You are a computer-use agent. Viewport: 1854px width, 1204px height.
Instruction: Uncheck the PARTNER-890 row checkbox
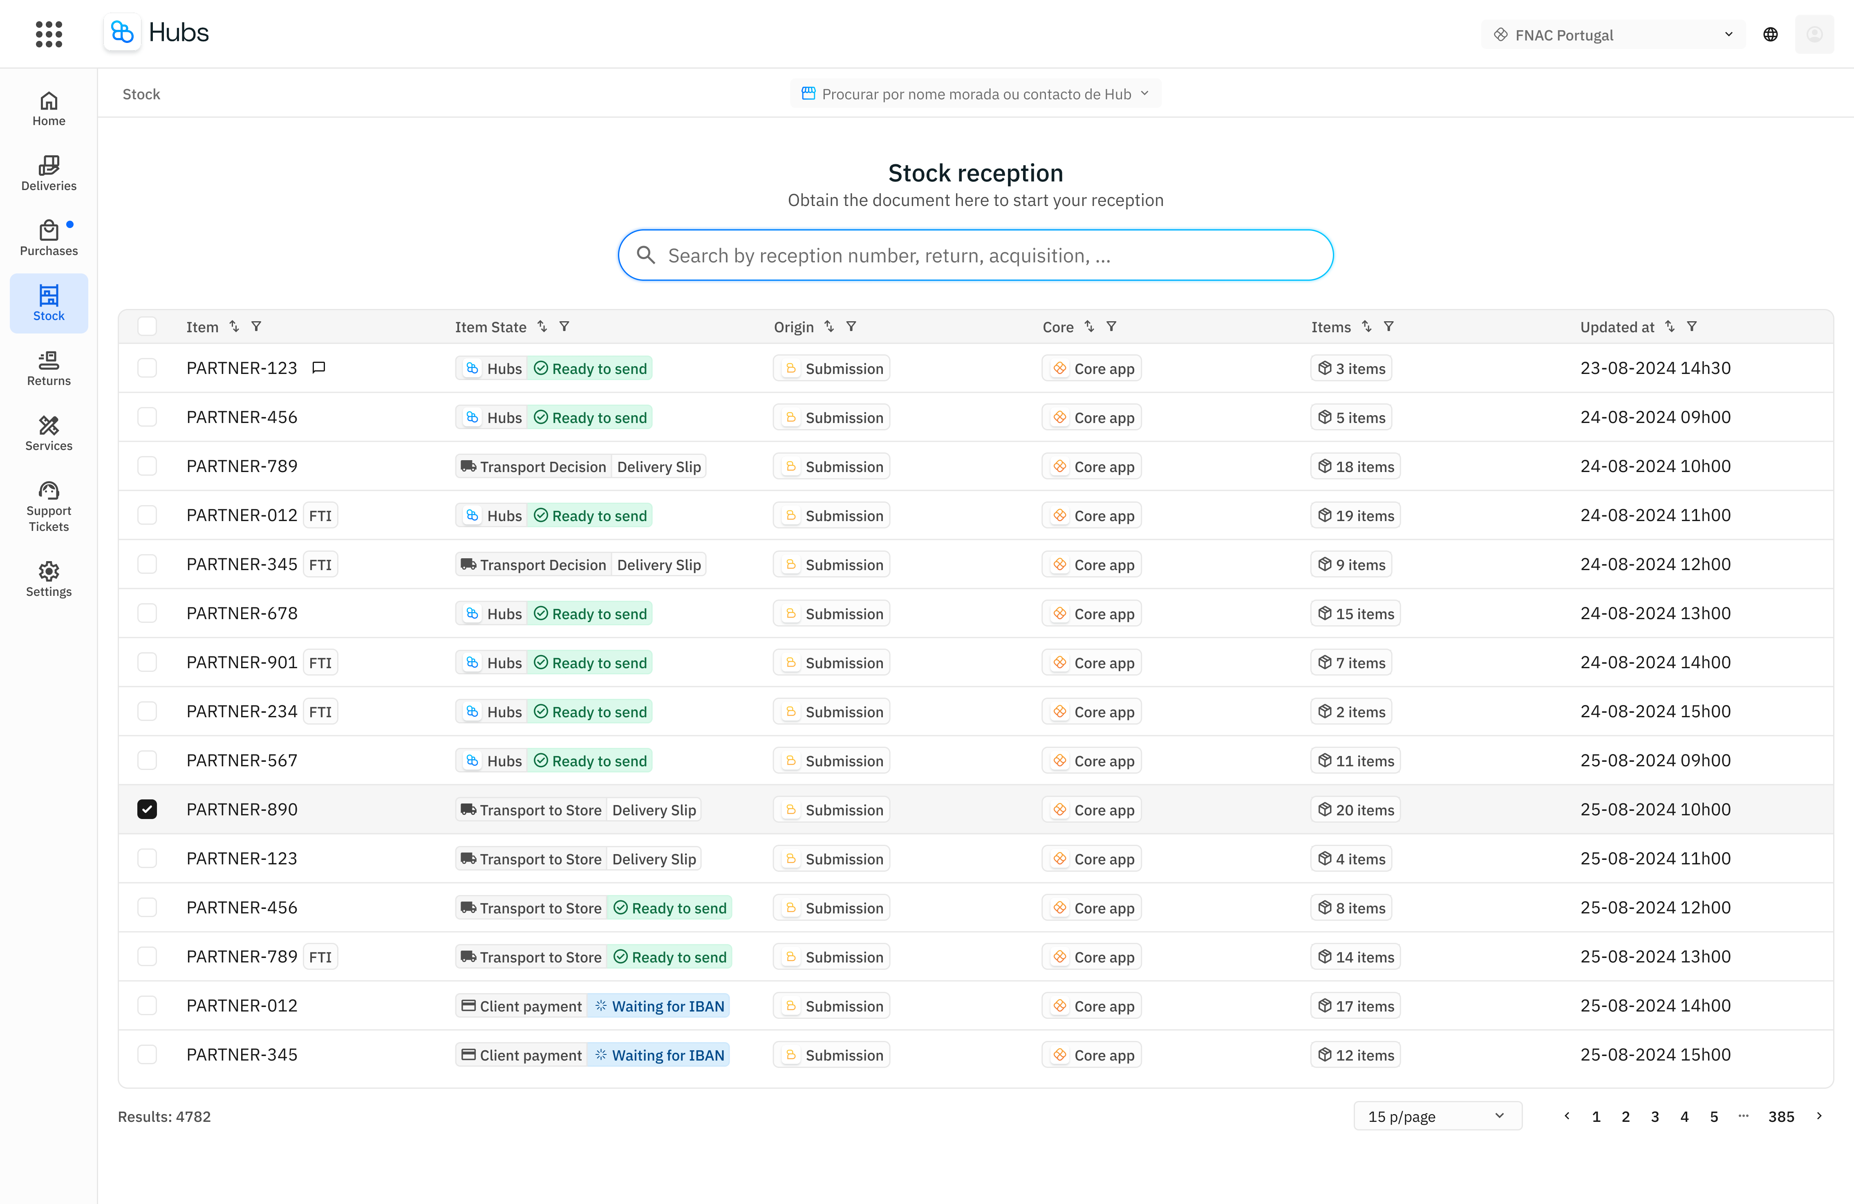click(147, 809)
